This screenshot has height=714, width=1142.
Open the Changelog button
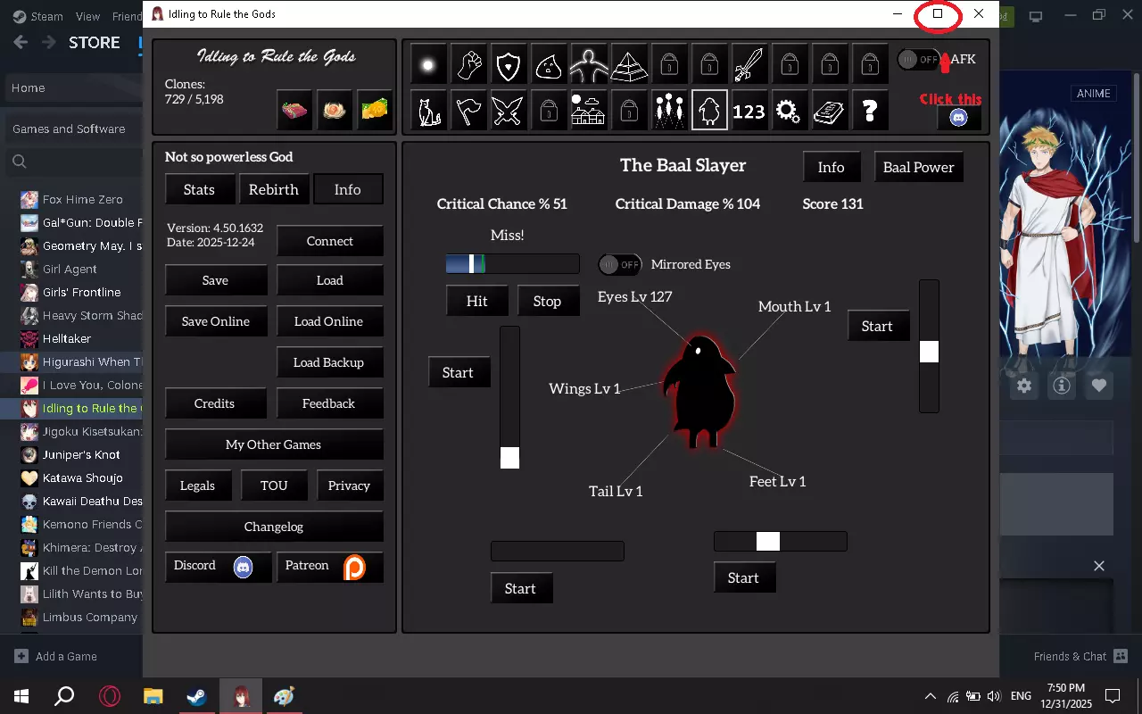point(274,527)
